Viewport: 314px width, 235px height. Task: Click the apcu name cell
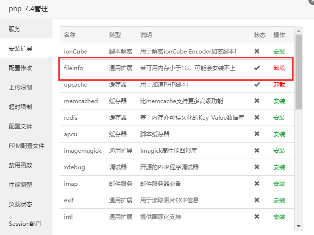[x=70, y=134]
